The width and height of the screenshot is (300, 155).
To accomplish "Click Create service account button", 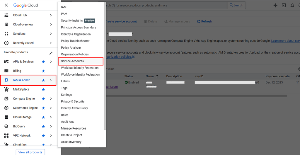I will [x=121, y=21].
